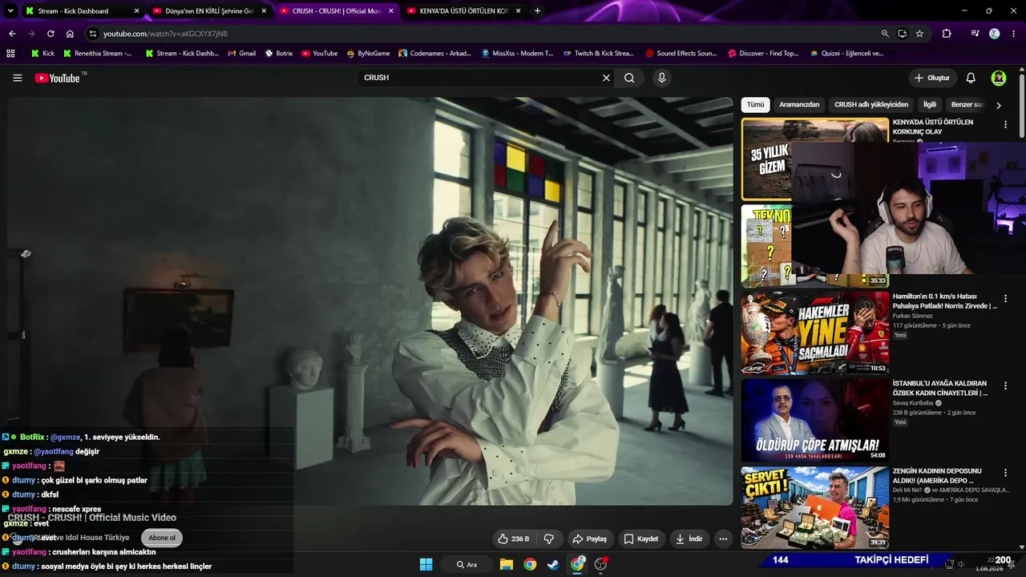Image resolution: width=1026 pixels, height=577 pixels.
Task: Submit the YouTube search with magnifier
Action: click(629, 78)
